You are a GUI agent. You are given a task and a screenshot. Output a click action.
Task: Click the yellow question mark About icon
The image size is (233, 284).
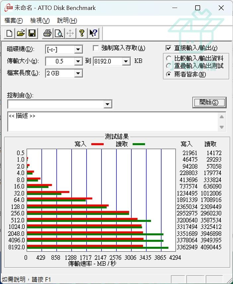pyautogui.click(x=82, y=33)
